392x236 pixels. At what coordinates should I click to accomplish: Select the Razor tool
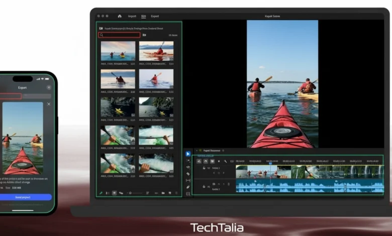188,174
